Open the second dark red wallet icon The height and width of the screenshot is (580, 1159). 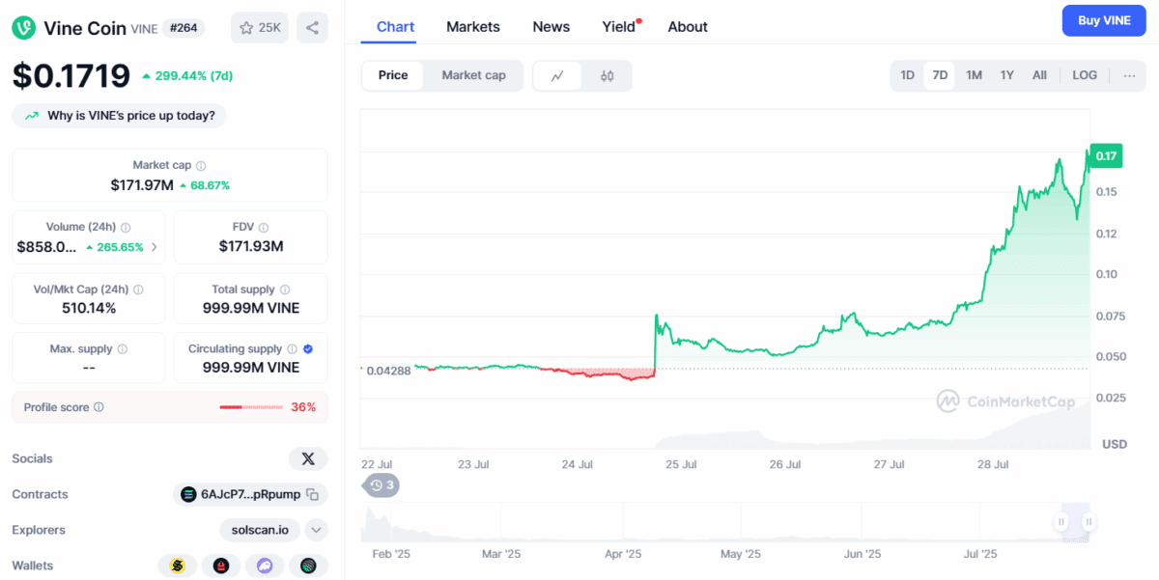pos(221,566)
